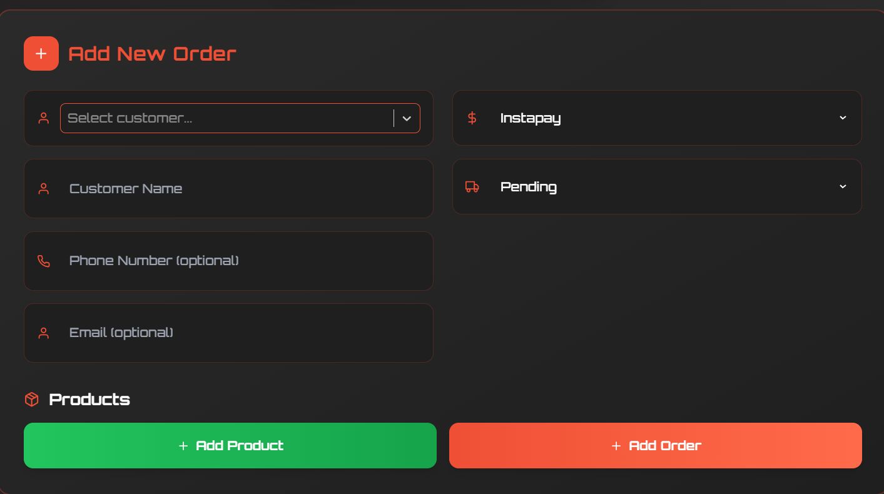The image size is (884, 494).
Task: Expand the Pending order status dropdown
Action: click(x=657, y=187)
